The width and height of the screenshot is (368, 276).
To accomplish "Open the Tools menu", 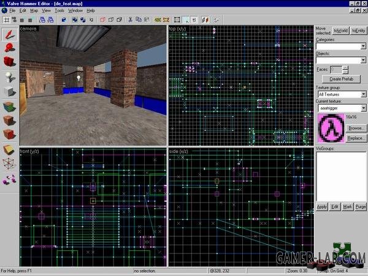I will click(x=59, y=10).
